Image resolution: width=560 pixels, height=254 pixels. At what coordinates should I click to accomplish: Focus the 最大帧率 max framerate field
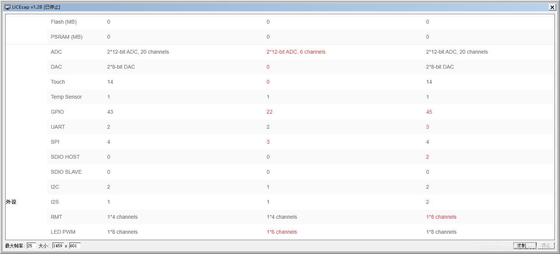tap(31, 246)
